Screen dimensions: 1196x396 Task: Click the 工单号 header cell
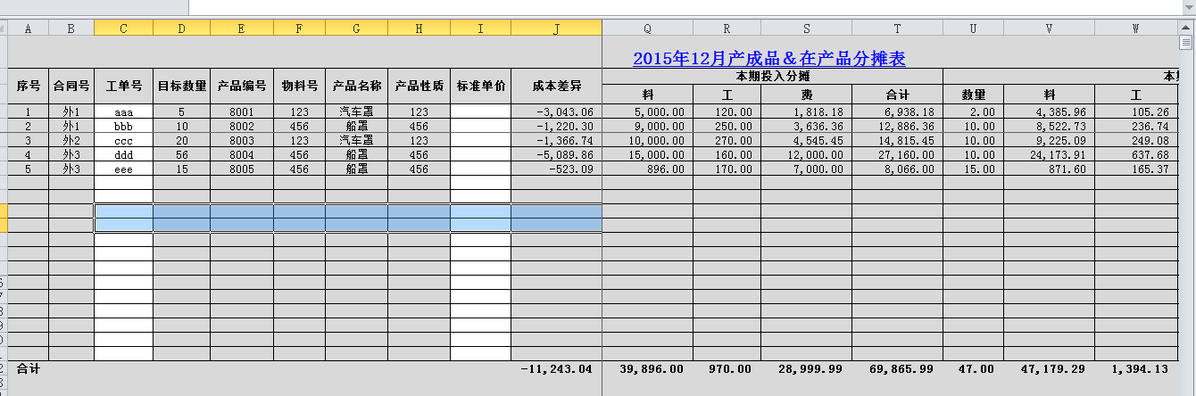click(123, 87)
